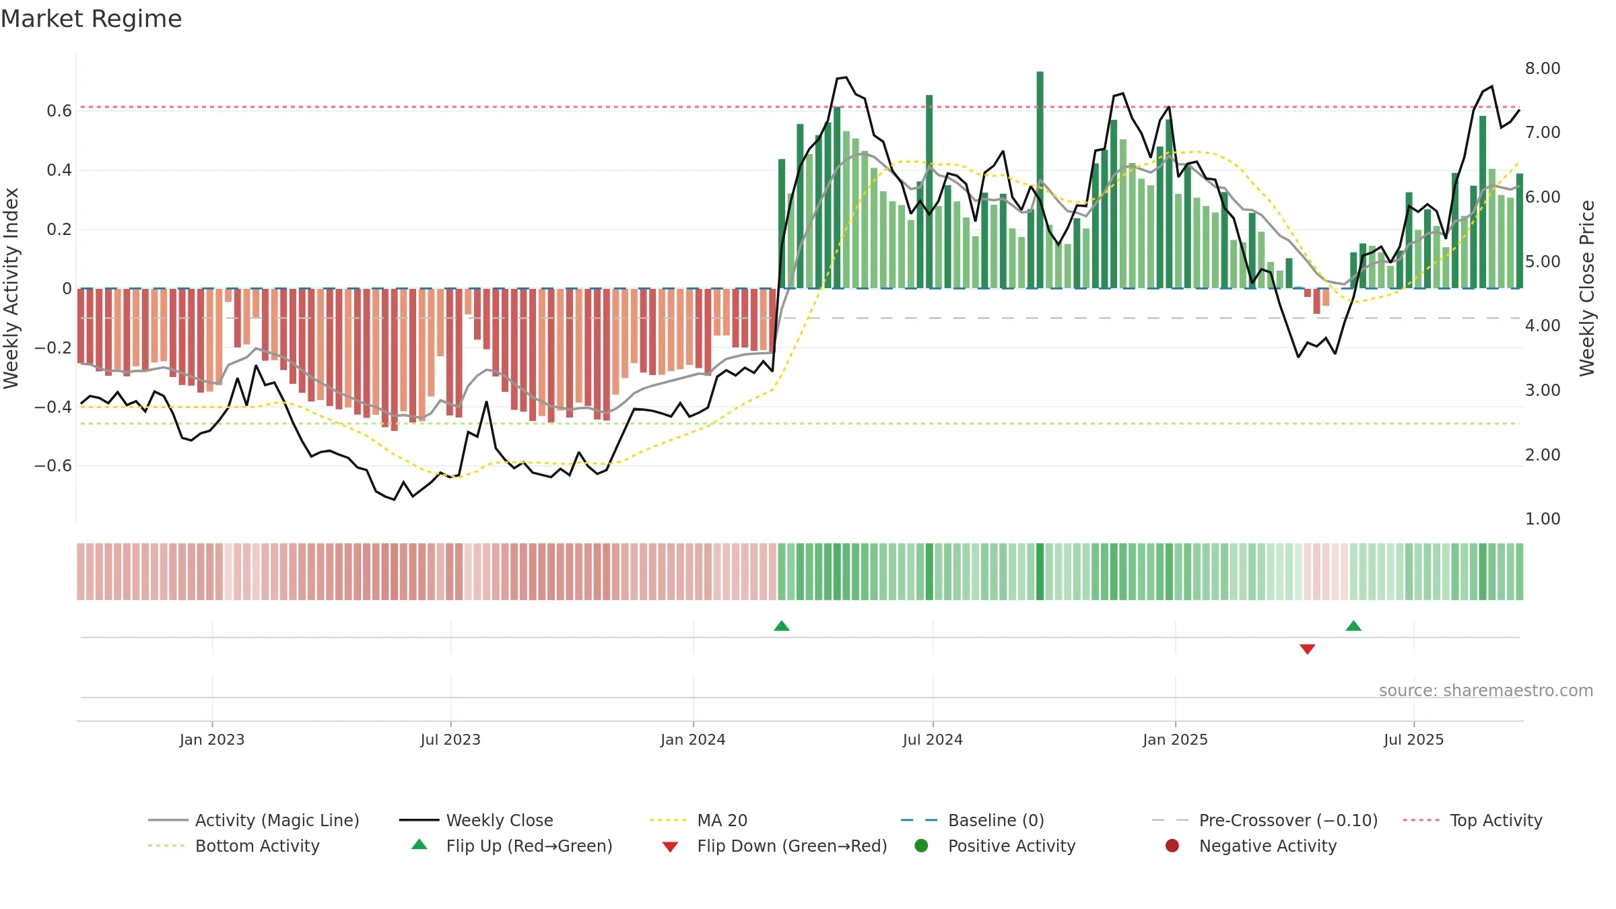This screenshot has height=909, width=1616.
Task: Click the −0.6 activity axis tick
Action: click(x=53, y=466)
